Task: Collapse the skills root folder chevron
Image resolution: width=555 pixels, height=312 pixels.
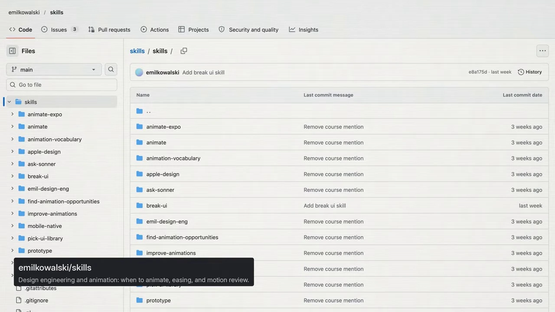Action: [x=9, y=102]
